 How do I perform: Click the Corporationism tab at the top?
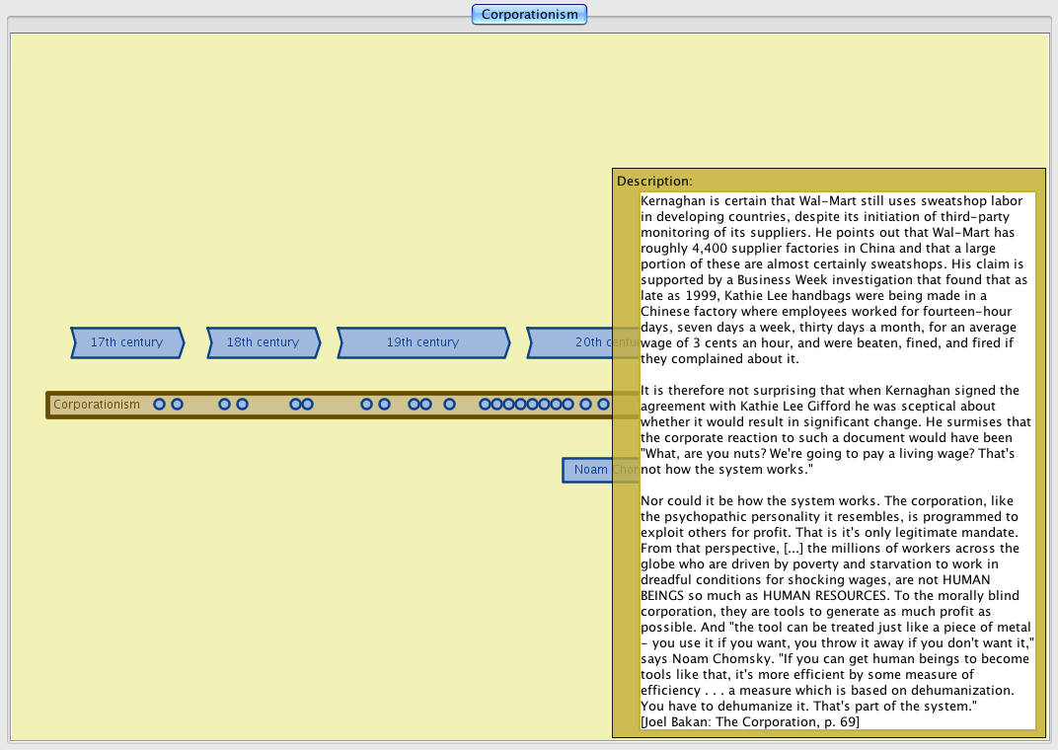coord(529,14)
